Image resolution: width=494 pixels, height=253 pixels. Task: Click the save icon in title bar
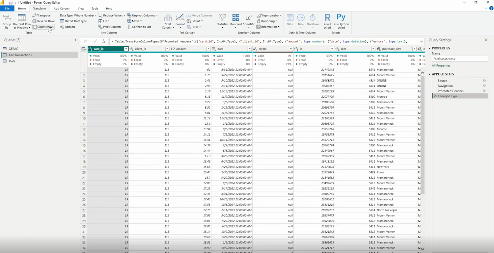[x=10, y=3]
